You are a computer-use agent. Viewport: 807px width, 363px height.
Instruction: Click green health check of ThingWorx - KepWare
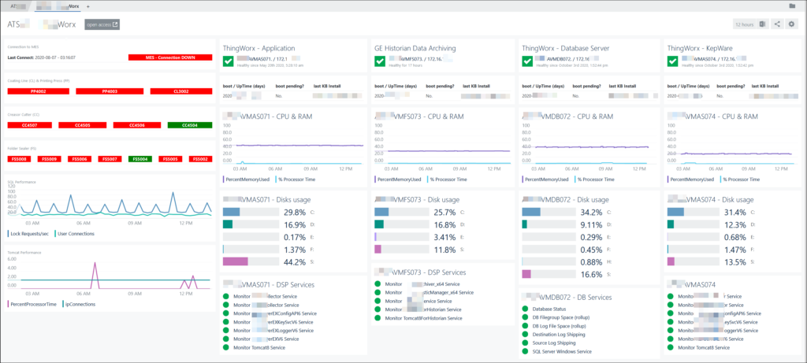click(672, 61)
